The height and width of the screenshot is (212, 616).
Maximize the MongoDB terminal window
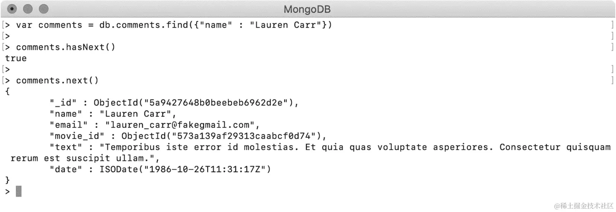[44, 9]
